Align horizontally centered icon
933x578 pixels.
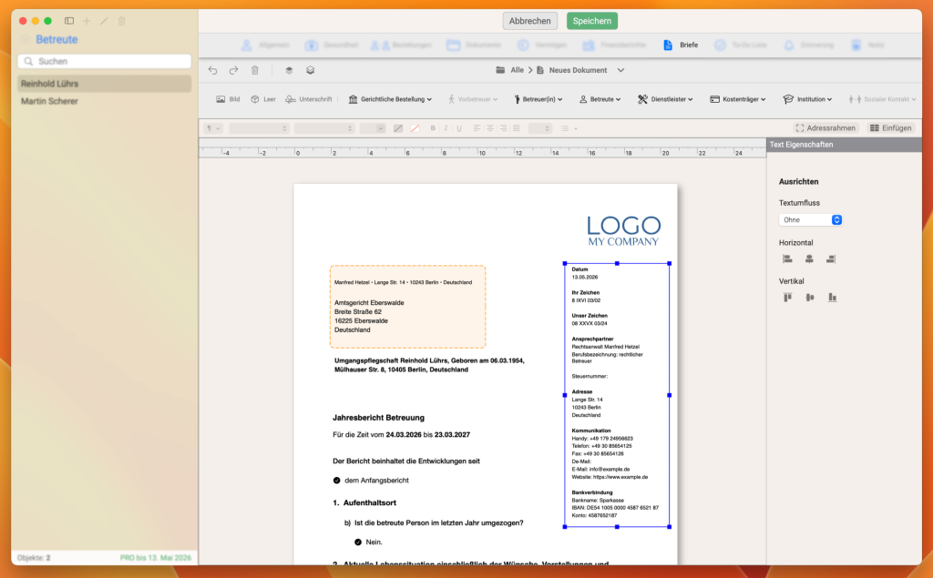click(x=809, y=259)
